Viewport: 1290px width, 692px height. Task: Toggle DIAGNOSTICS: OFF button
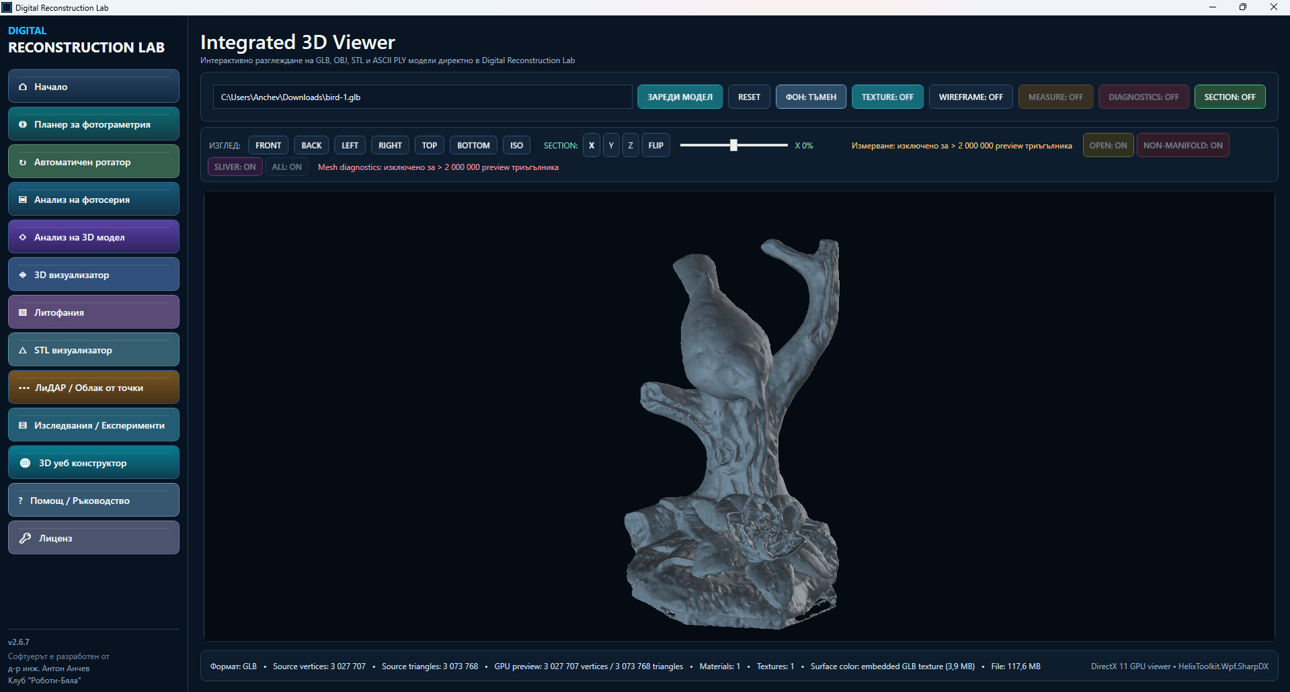point(1143,97)
